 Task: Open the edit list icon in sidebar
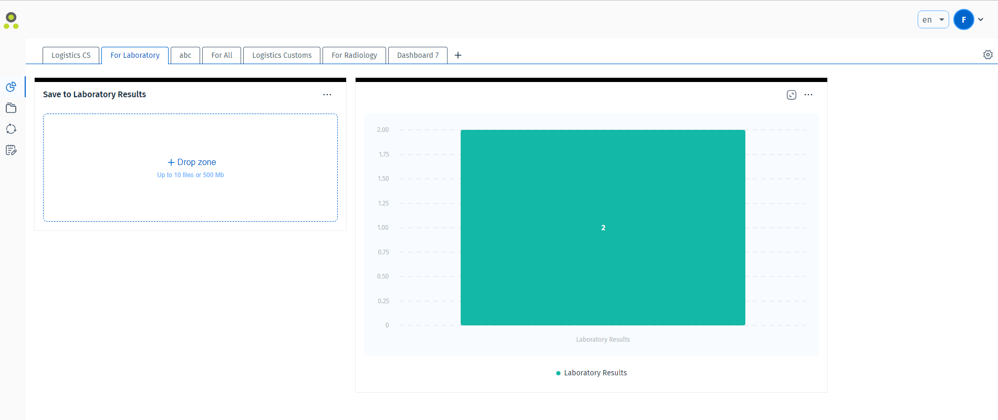tap(11, 150)
